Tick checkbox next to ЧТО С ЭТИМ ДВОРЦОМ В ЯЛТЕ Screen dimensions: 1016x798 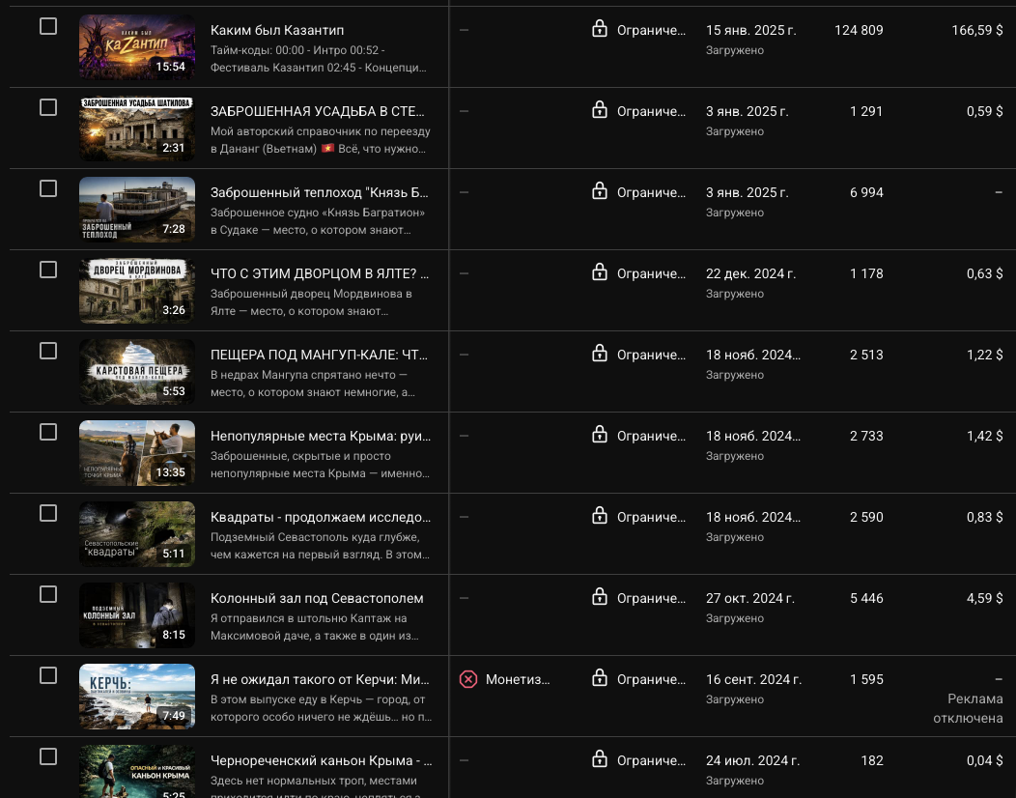pos(48,270)
